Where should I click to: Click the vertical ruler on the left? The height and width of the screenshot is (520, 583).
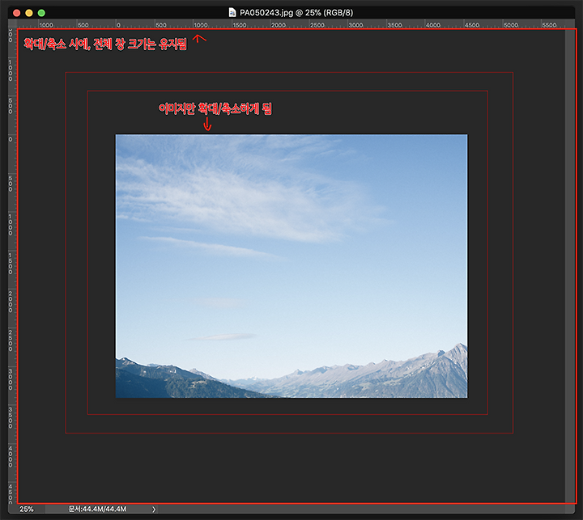pos(12,266)
